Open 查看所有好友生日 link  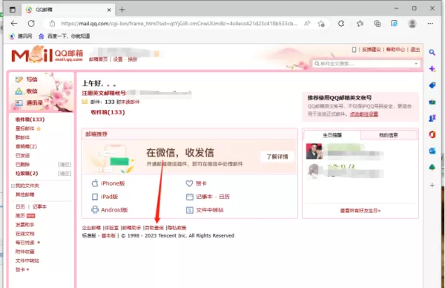[x=360, y=211]
